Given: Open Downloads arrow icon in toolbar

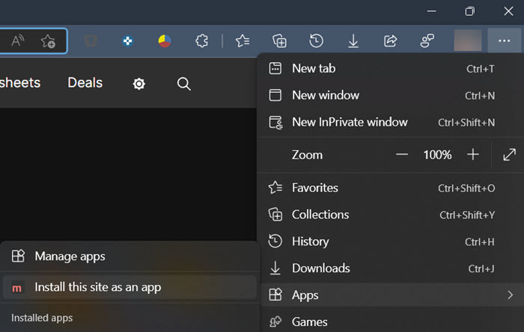Looking at the screenshot, I should 353,41.
